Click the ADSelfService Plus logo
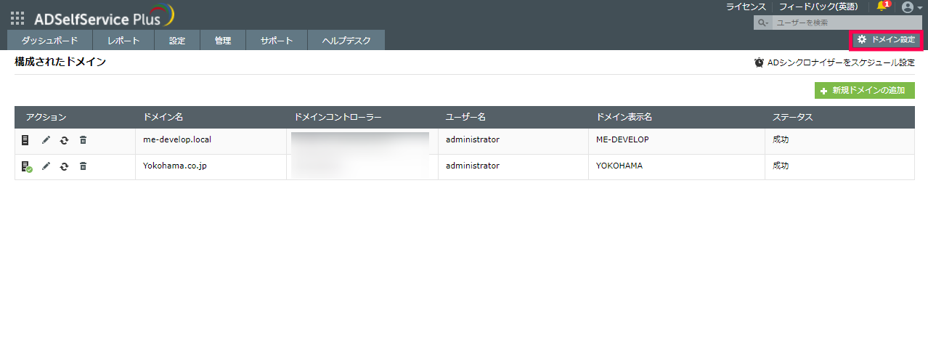The image size is (928, 337). pos(104,16)
